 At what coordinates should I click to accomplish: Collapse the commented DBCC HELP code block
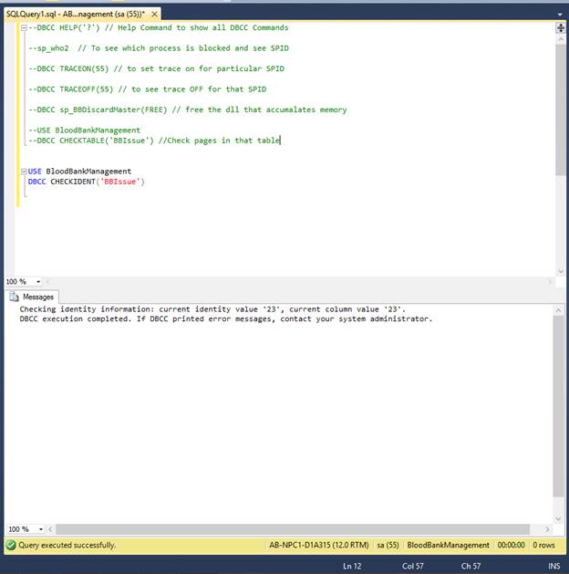[24, 27]
